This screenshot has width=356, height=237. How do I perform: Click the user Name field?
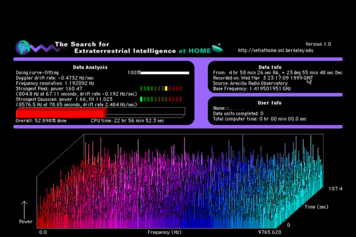(x=228, y=108)
